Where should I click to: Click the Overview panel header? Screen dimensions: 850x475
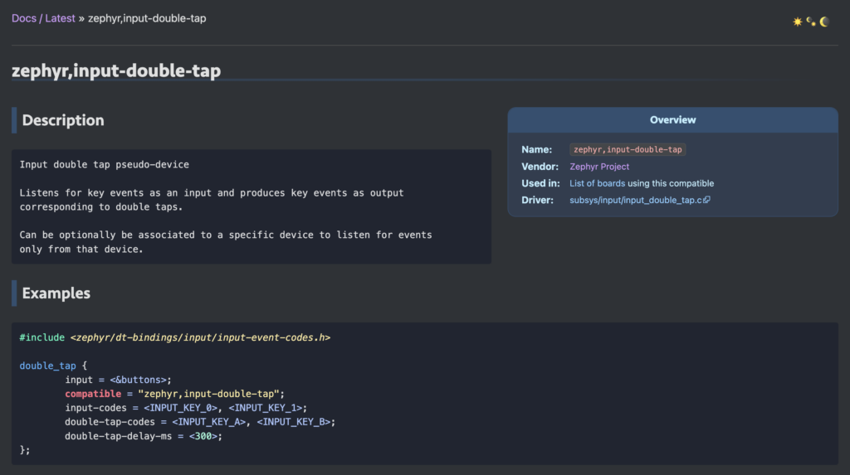click(x=672, y=119)
